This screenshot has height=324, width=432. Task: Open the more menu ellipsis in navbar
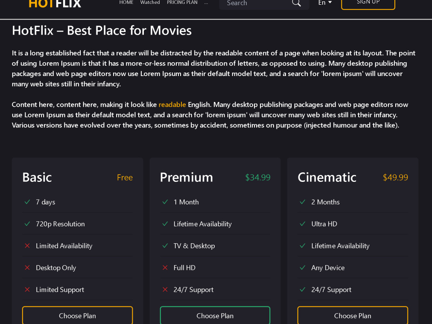tap(206, 3)
